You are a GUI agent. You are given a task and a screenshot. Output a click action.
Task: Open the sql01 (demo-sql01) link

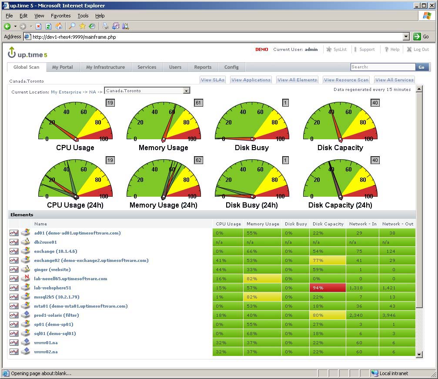coord(55,333)
